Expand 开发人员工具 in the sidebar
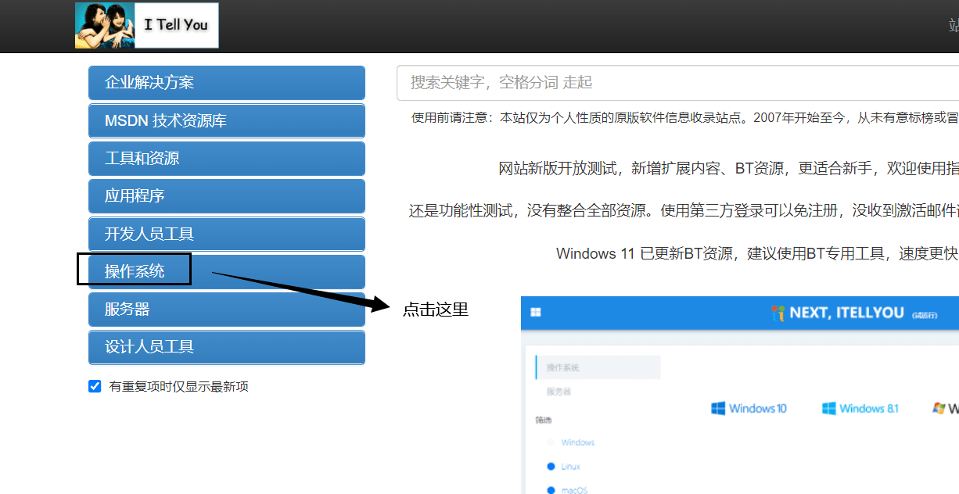Screen dimensions: 959x494 (227, 234)
